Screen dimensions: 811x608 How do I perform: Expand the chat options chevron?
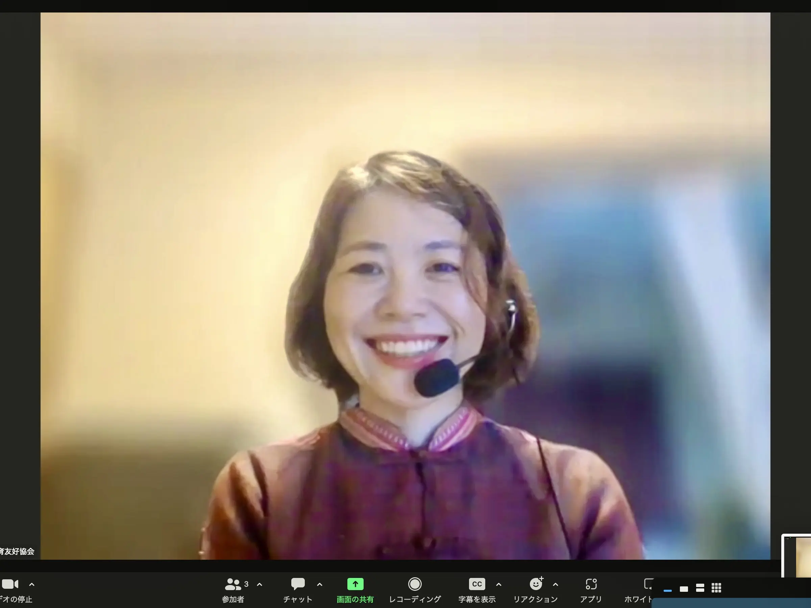click(319, 585)
